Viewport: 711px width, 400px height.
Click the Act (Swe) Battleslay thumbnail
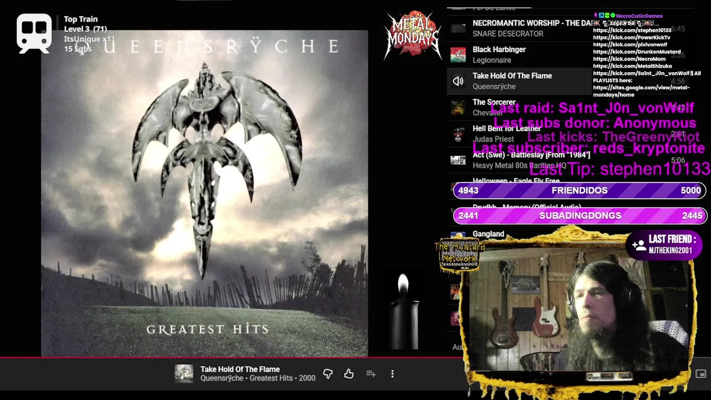point(458,160)
